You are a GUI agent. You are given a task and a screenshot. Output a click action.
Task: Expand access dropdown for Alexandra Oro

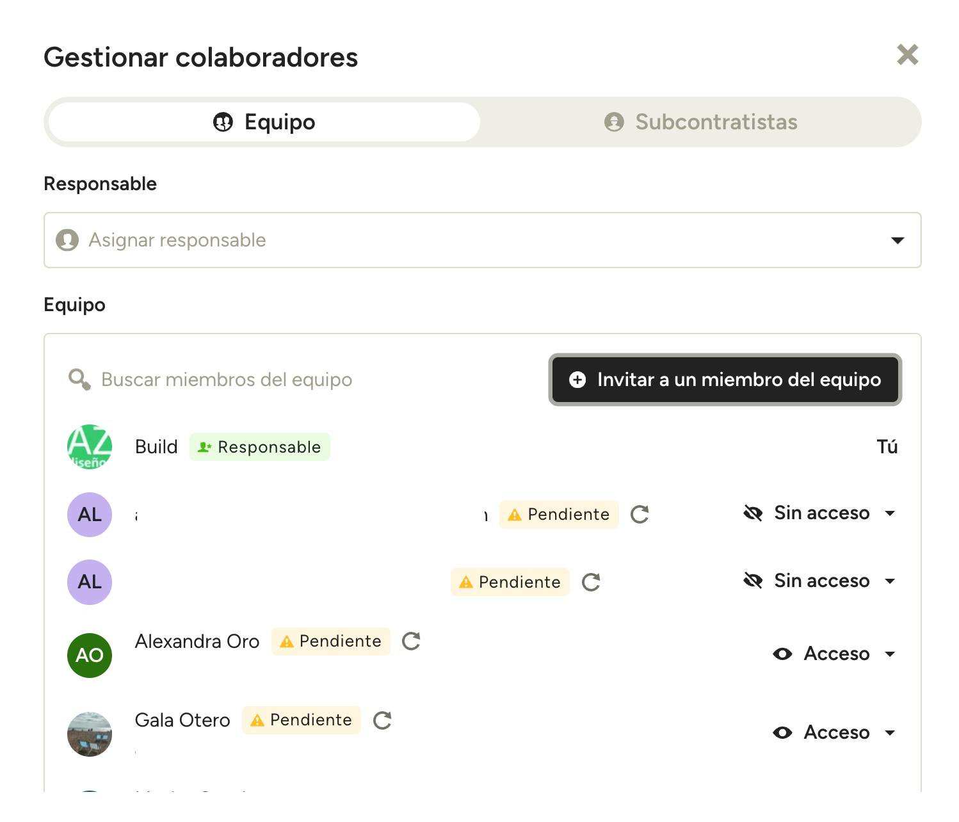click(x=890, y=654)
